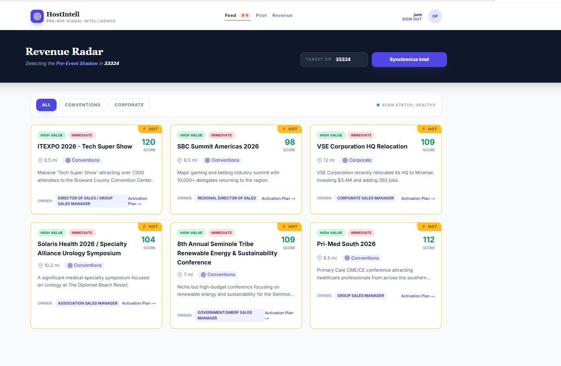Open the Pilot navigation tab

click(x=261, y=15)
